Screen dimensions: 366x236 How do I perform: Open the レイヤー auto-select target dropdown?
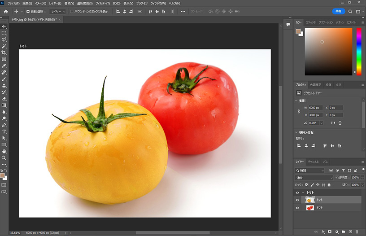[57, 11]
